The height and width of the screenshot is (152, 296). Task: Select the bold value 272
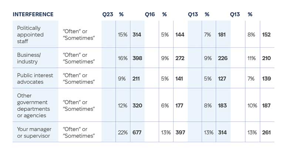(x=179, y=58)
